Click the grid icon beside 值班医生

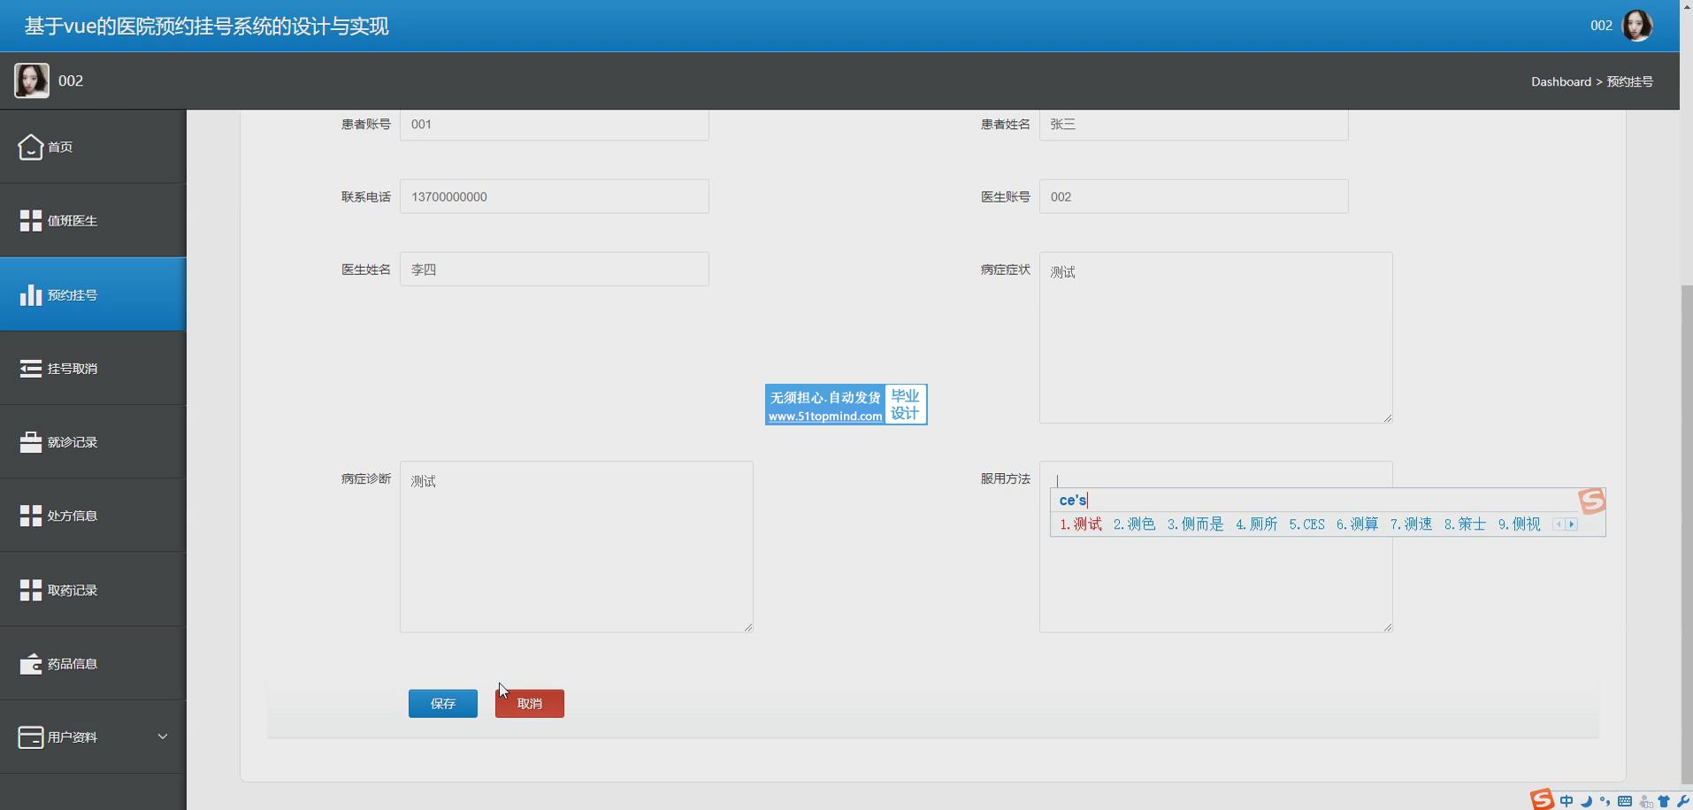(x=31, y=221)
